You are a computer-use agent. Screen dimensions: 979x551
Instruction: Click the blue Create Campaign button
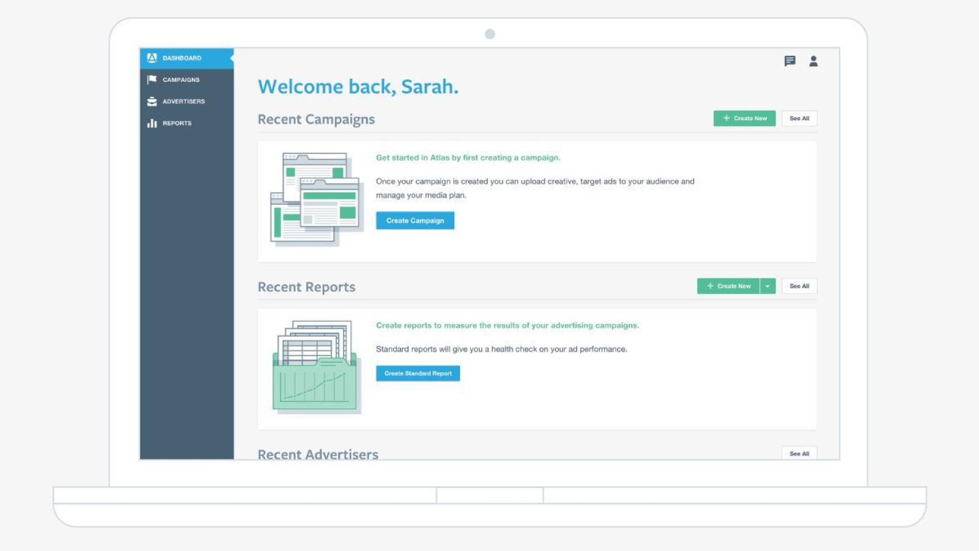click(x=415, y=221)
